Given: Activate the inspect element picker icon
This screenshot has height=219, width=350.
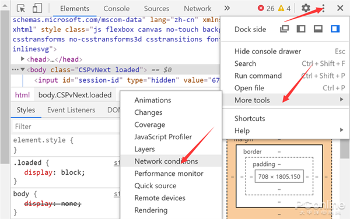Looking at the screenshot, I should coord(21,9).
